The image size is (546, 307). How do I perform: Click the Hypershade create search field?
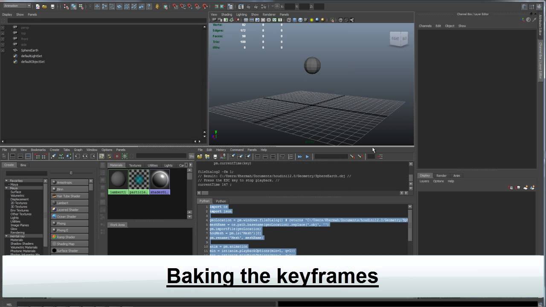click(x=26, y=173)
